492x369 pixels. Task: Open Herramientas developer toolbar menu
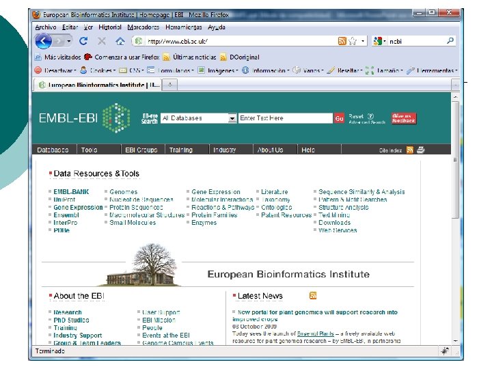[x=432, y=70]
